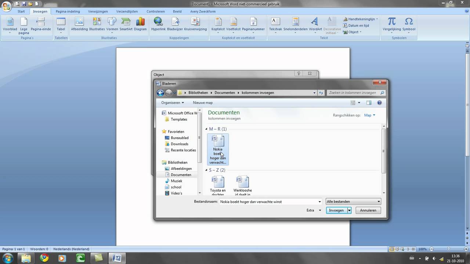Open the Beeld tab
The width and height of the screenshot is (470, 264).
tap(177, 11)
